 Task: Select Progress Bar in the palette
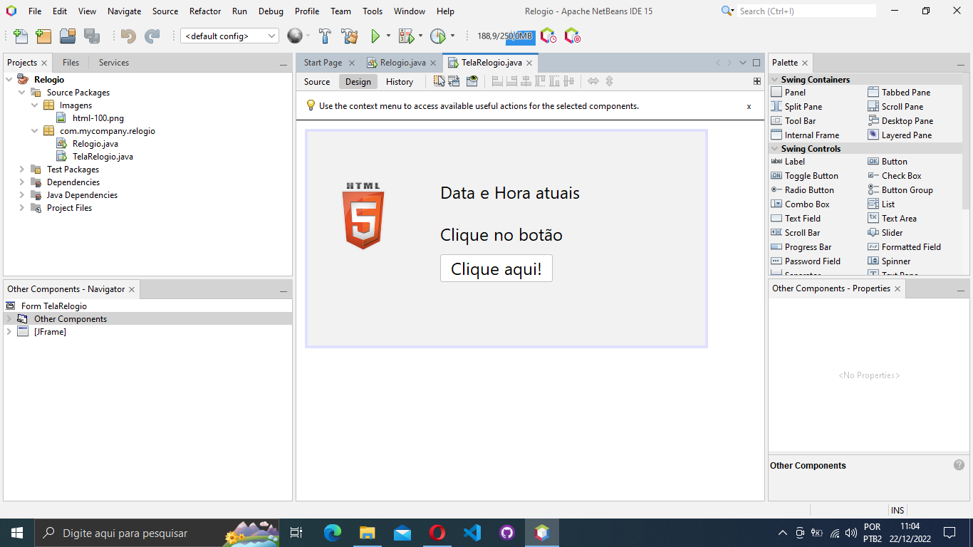801,247
